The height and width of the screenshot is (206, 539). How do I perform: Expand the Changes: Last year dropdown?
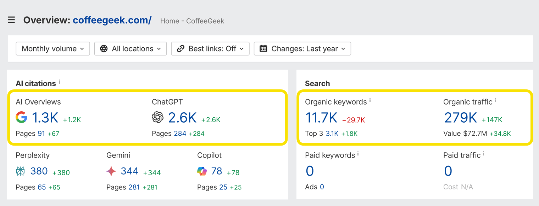click(x=302, y=48)
